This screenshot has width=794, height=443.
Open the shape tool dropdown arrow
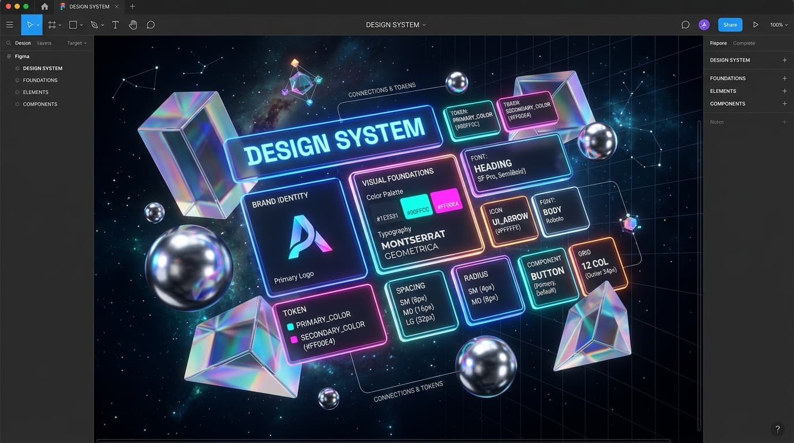point(81,25)
